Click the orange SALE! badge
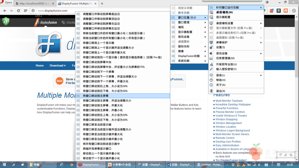 click(59, 81)
